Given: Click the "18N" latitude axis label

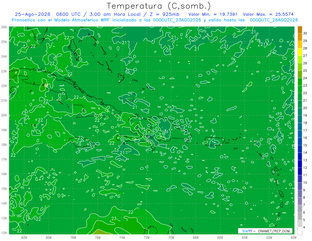Looking at the screenshot, I should (4, 145).
